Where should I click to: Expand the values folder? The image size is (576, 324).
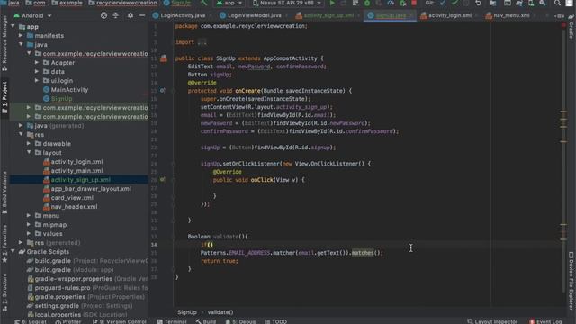tap(29, 234)
